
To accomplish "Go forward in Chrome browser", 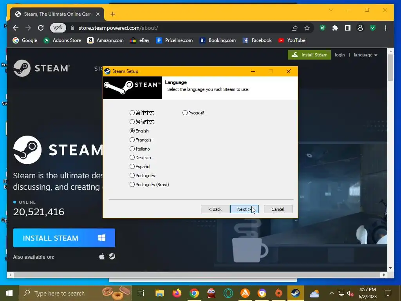I will 28,28.
